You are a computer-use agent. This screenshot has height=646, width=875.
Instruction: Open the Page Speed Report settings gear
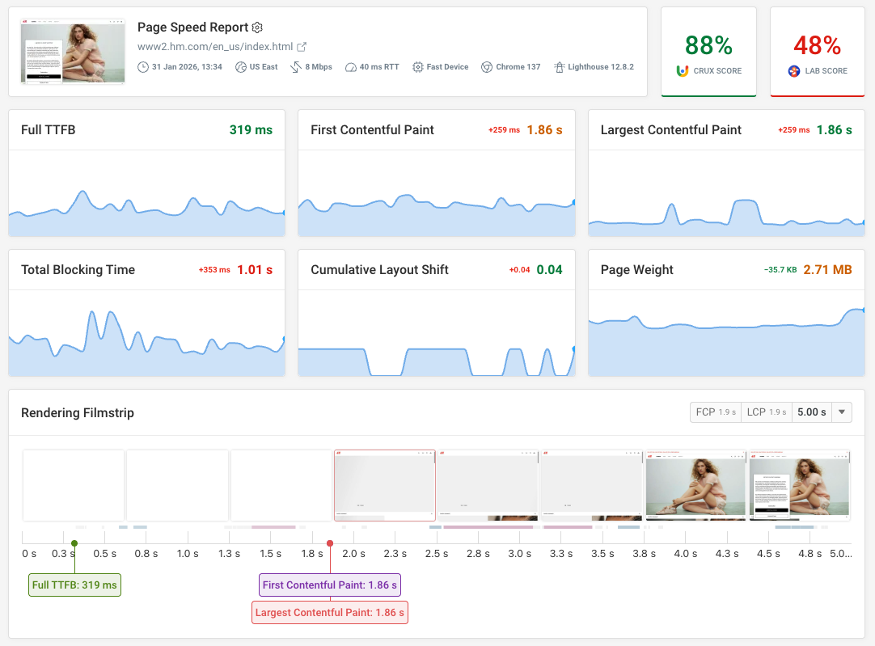coord(257,27)
